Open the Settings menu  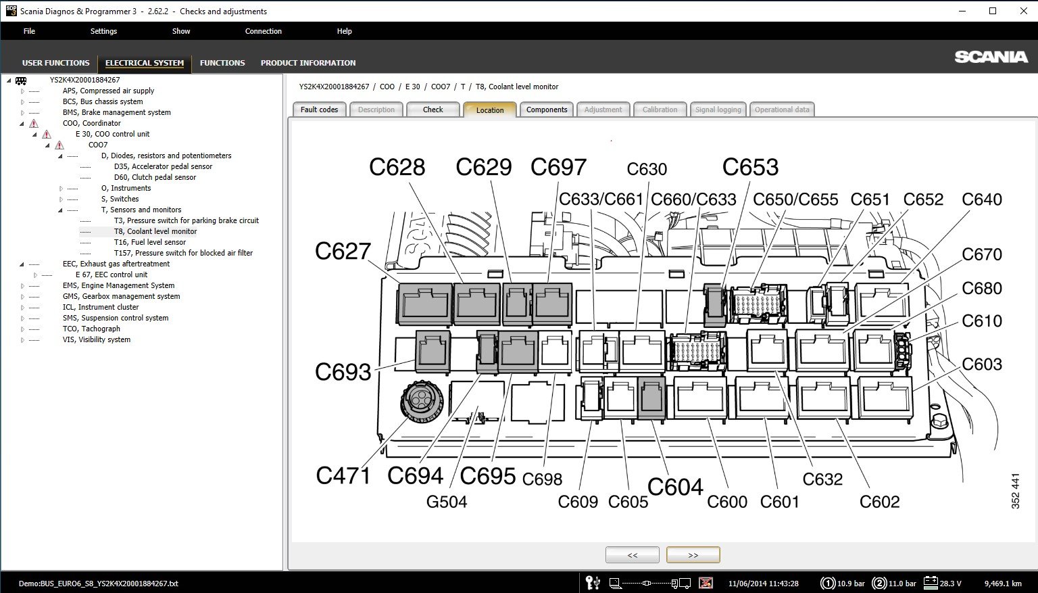coord(103,31)
